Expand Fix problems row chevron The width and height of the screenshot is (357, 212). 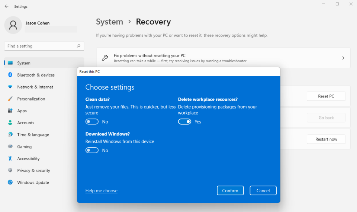click(343, 58)
